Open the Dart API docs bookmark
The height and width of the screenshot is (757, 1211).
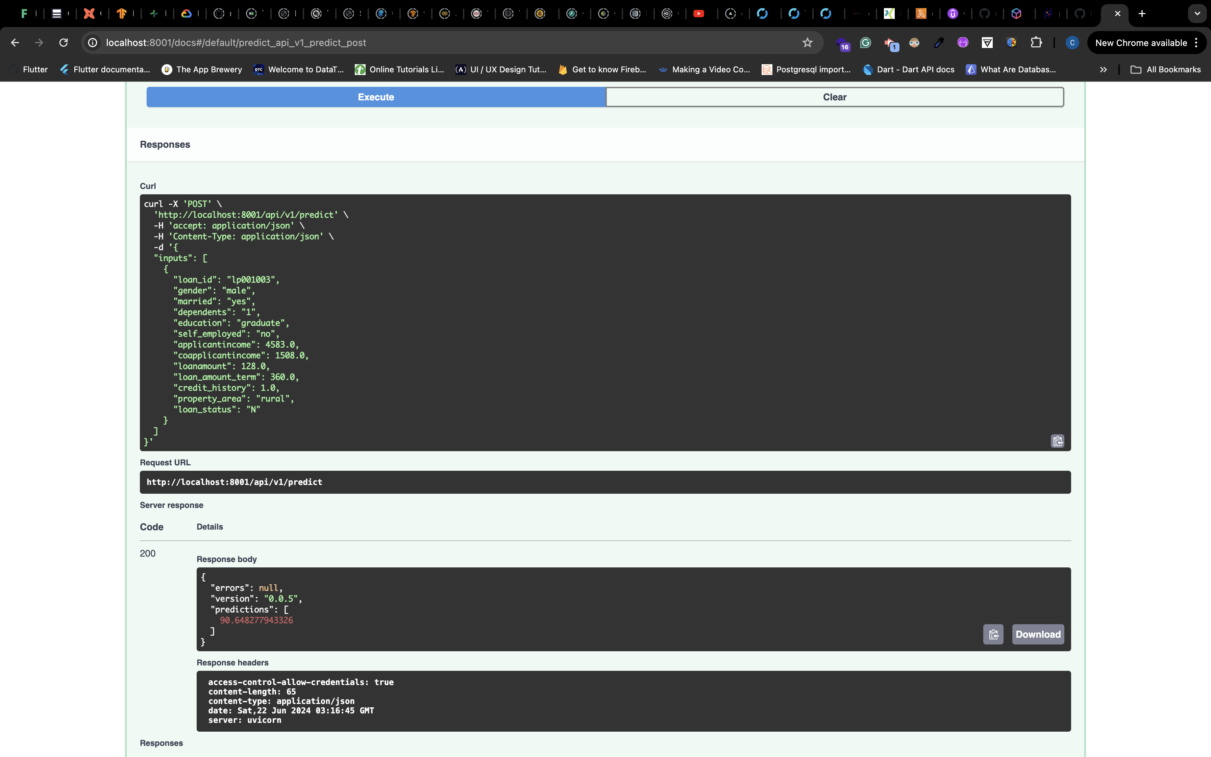(909, 70)
